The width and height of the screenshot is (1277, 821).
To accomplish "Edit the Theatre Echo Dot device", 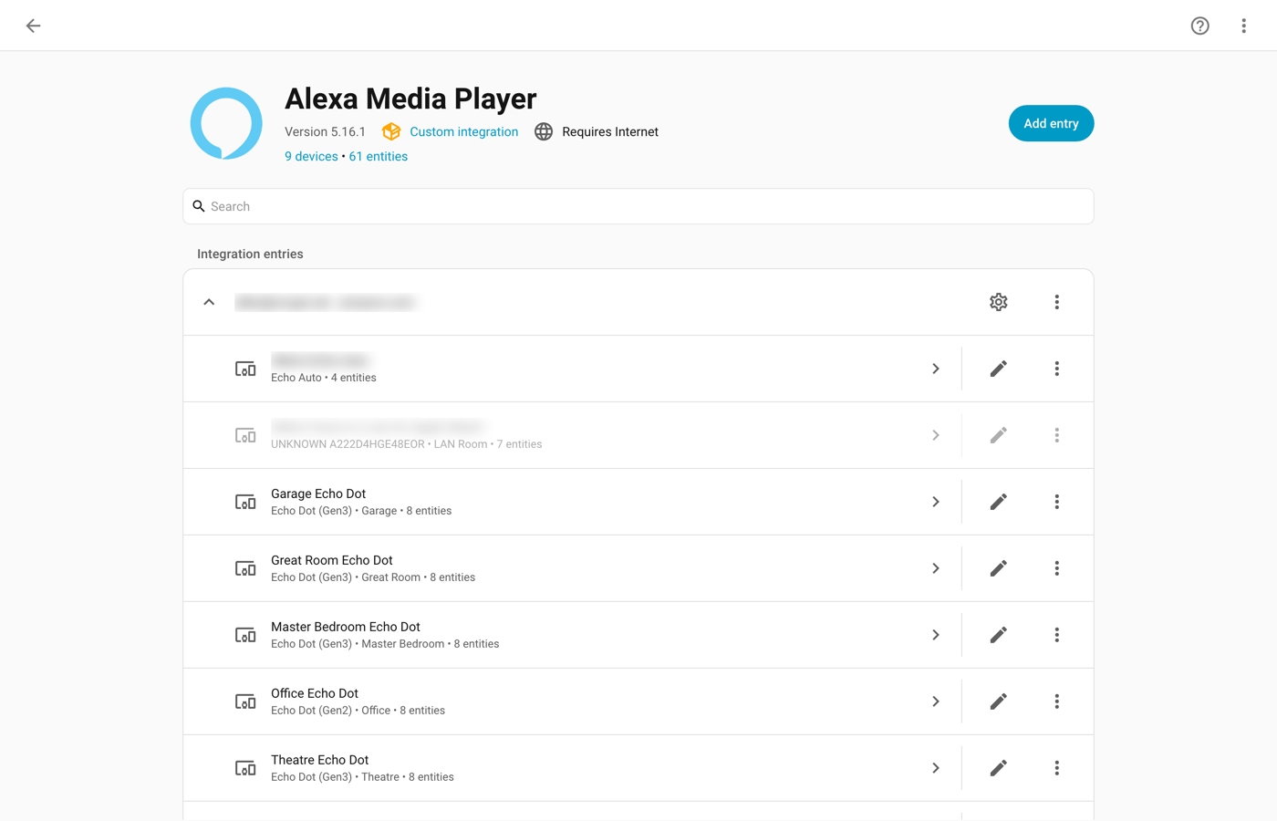I will tap(999, 768).
